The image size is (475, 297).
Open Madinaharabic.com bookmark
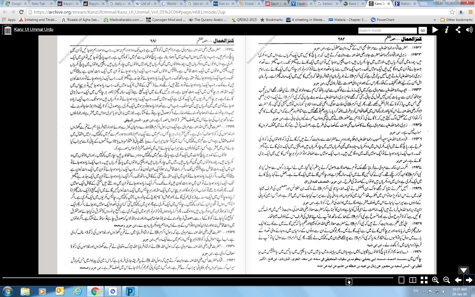pyautogui.click(x=123, y=20)
